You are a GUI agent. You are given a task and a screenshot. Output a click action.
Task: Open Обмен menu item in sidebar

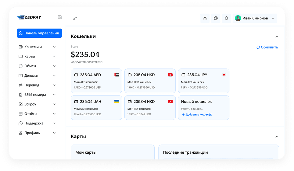(37, 66)
